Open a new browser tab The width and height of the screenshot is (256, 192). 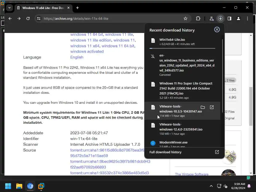pos(77,8)
